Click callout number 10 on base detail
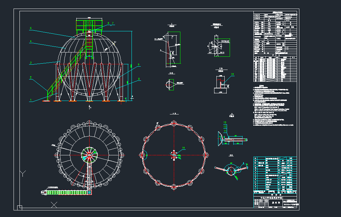The image size is (341, 217). point(232,75)
